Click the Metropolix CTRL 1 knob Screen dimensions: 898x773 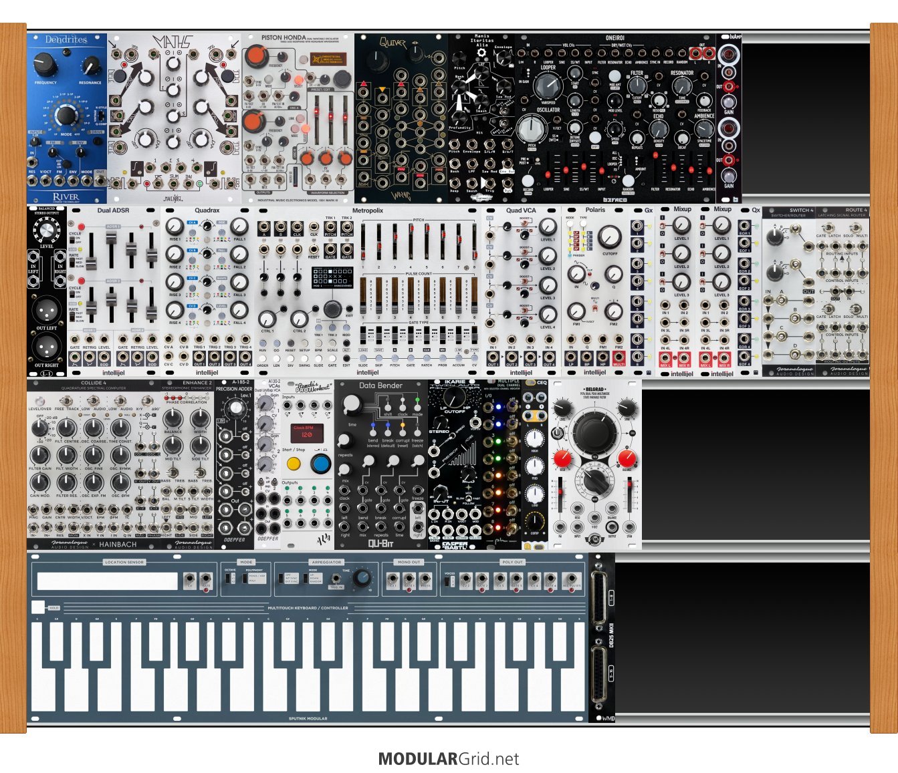tap(267, 319)
